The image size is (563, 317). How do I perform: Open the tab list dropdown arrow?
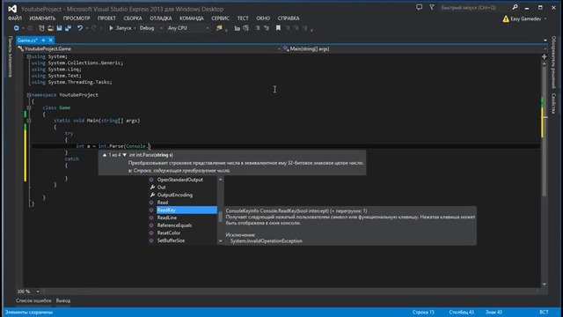pos(545,41)
